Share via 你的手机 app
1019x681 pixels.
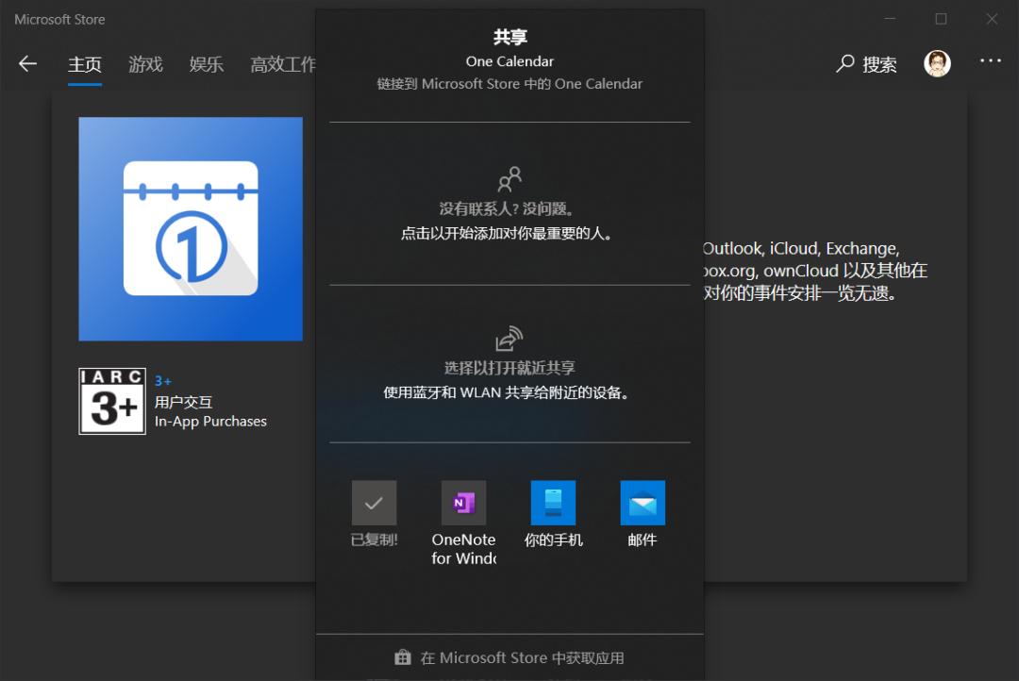[553, 503]
